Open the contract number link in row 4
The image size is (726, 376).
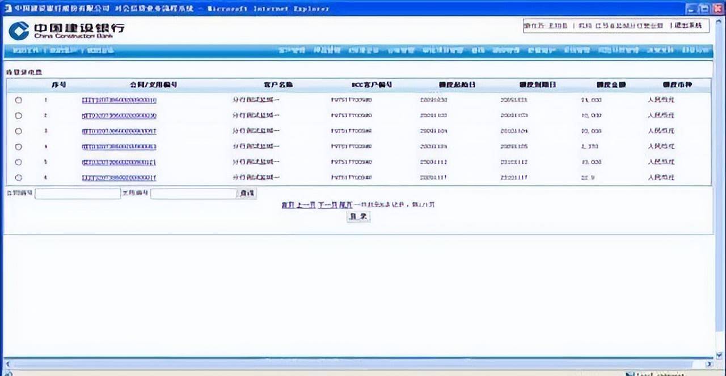119,147
